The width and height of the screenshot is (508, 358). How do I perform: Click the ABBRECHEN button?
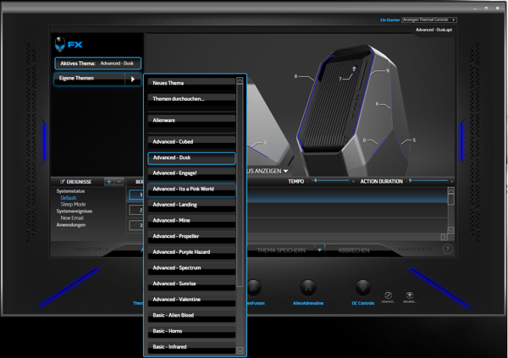click(354, 251)
